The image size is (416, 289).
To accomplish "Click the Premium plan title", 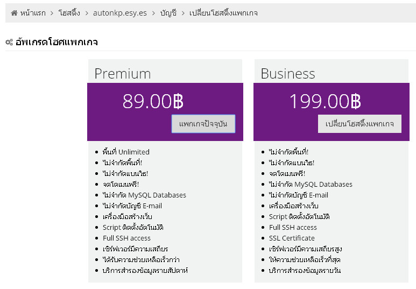I will point(123,73).
